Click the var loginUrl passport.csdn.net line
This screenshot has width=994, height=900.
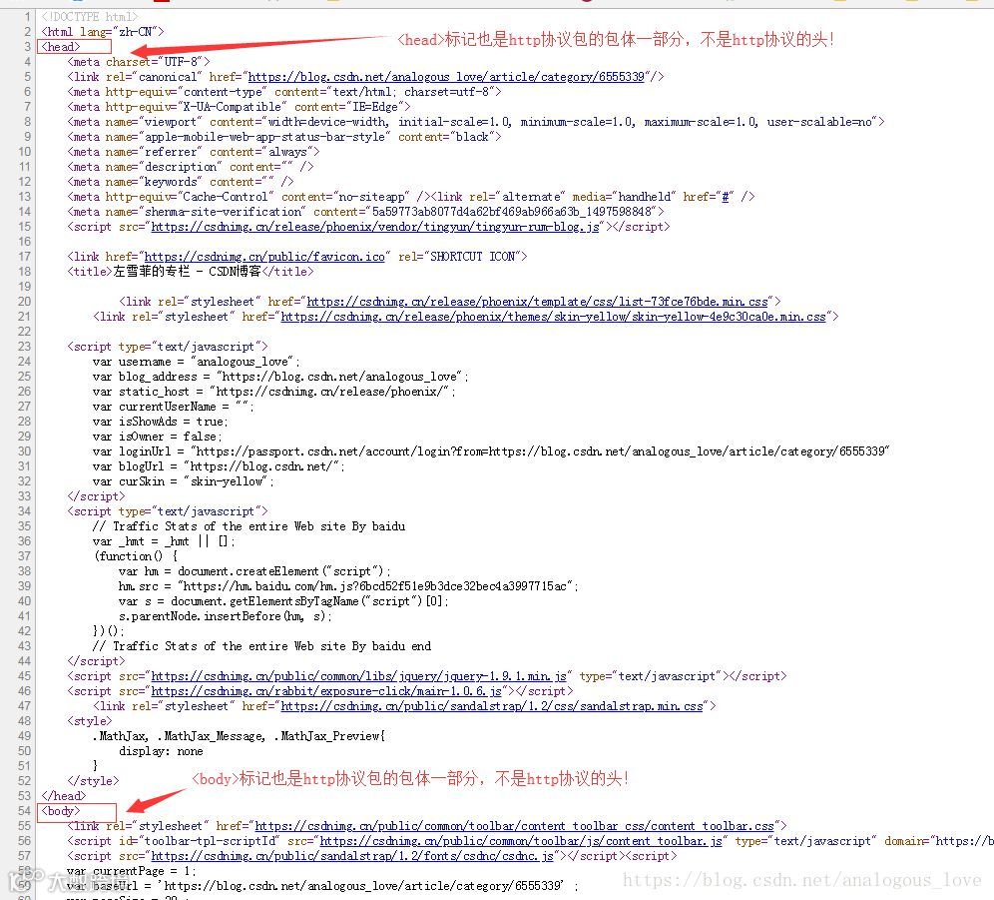(491, 451)
